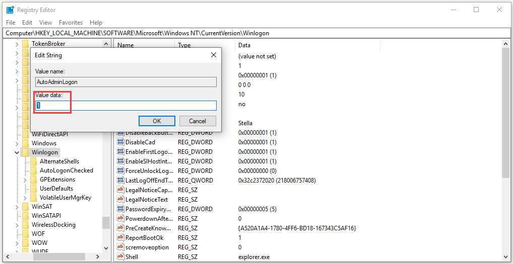Open the Edit menu
513x264 pixels.
pos(27,23)
